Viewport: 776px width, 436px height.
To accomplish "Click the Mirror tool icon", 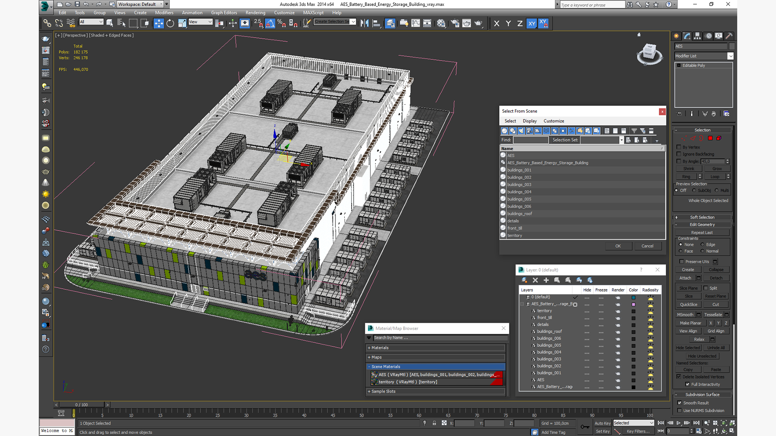I will coord(364,23).
